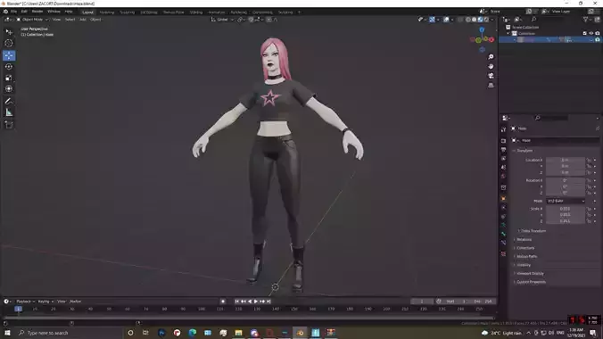The height and width of the screenshot is (339, 603).
Task: Expand the Viewport Display panel
Action: coord(529,273)
